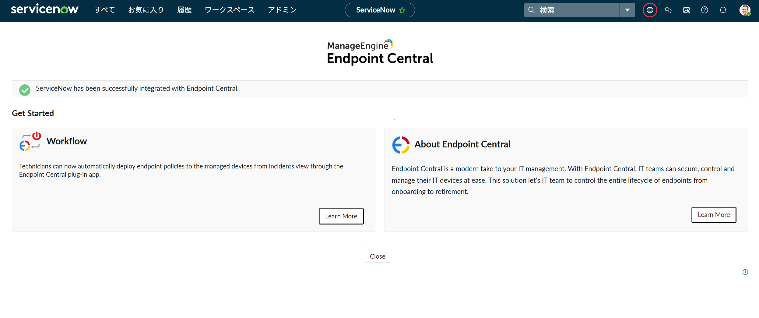Image resolution: width=759 pixels, height=318 pixels.
Task: Open the user profile avatar
Action: pos(745,10)
